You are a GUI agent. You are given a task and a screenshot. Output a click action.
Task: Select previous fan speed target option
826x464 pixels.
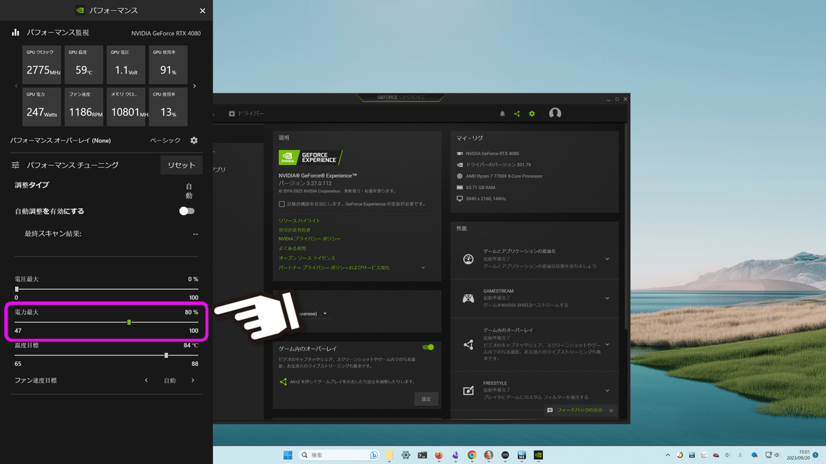[x=146, y=380]
